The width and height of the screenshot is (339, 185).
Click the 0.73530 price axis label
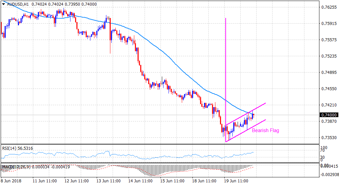[328, 137]
